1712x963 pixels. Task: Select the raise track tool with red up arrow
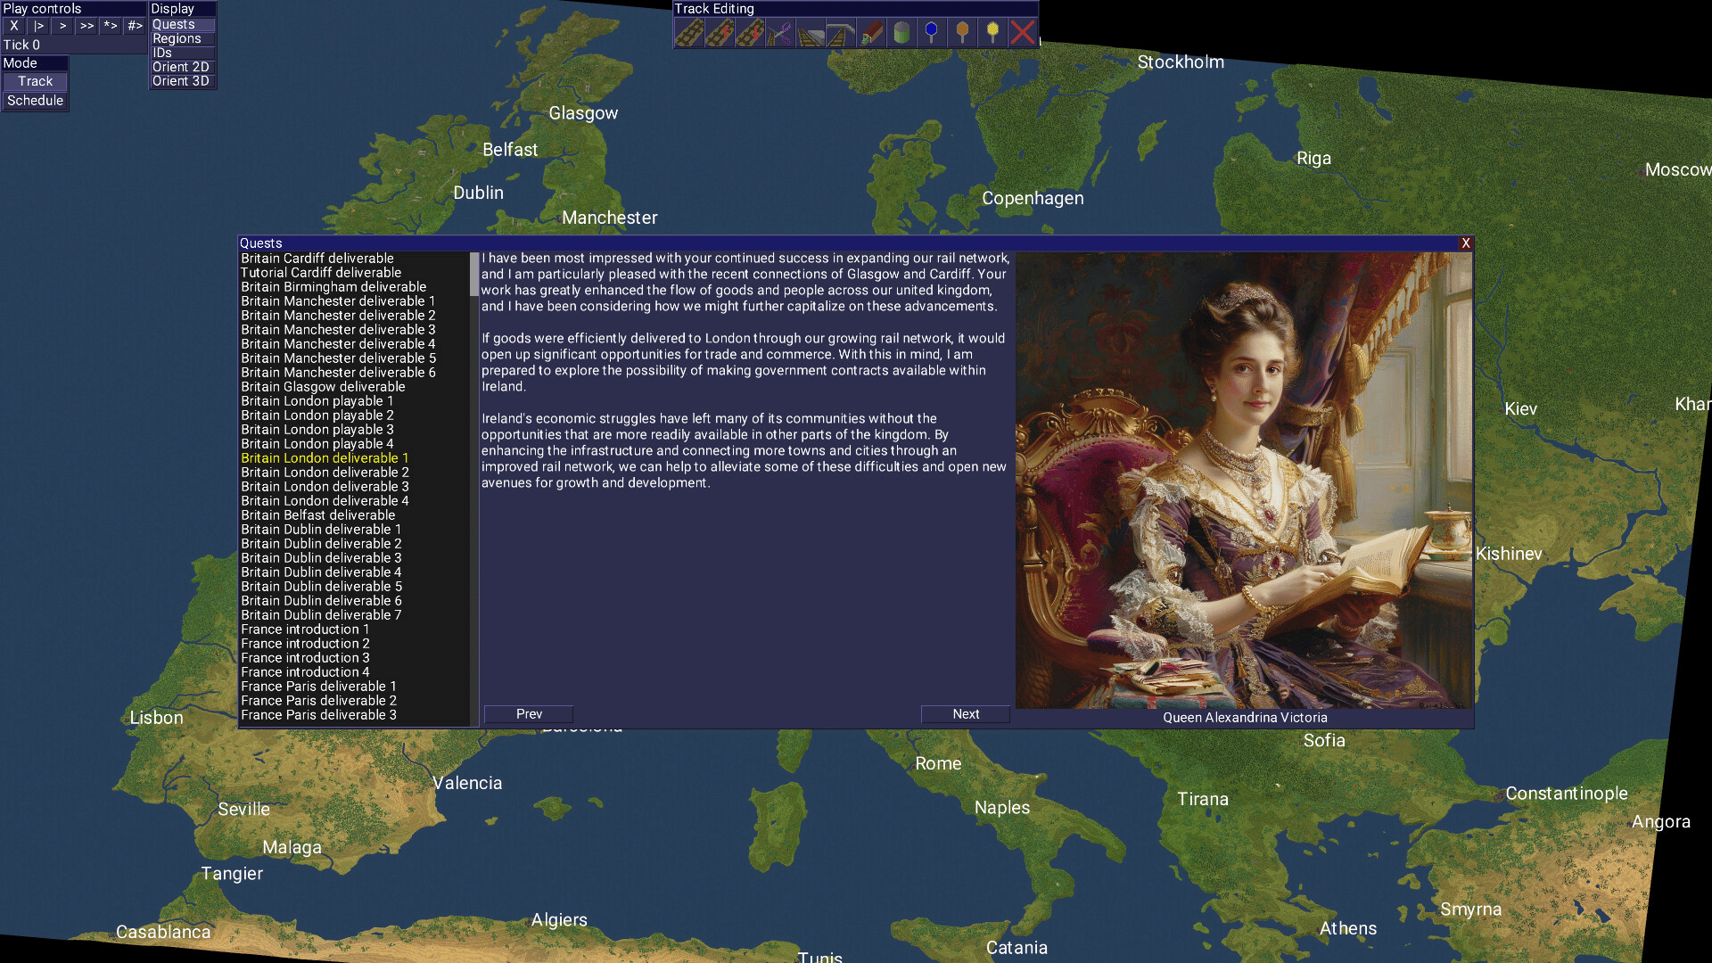pos(720,34)
